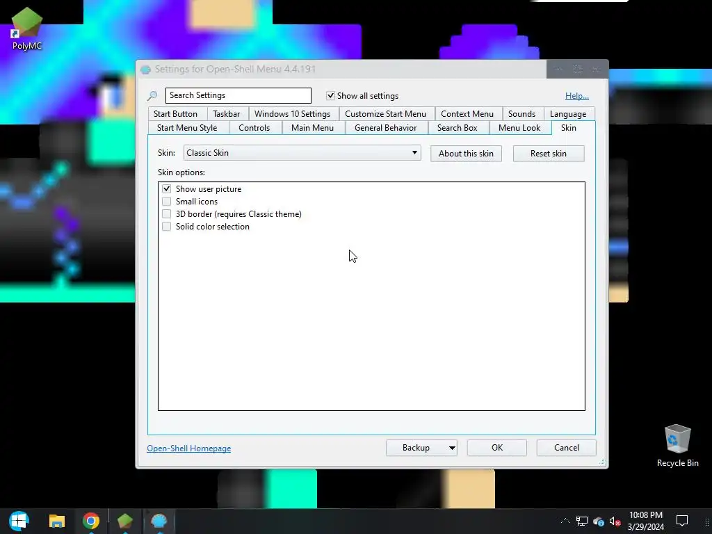Screen dimensions: 712x534
Task: Open the Customize Start Menu tab
Action: 385,114
